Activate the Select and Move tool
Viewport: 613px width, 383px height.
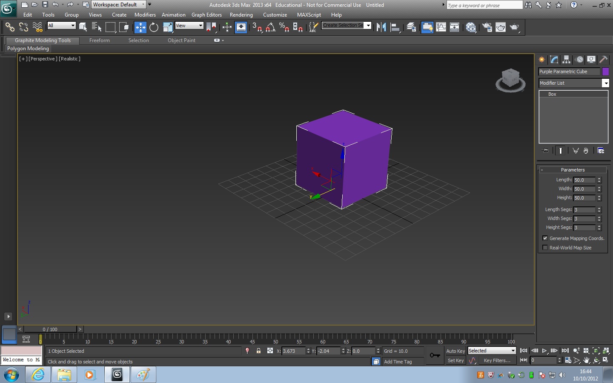[x=140, y=28]
